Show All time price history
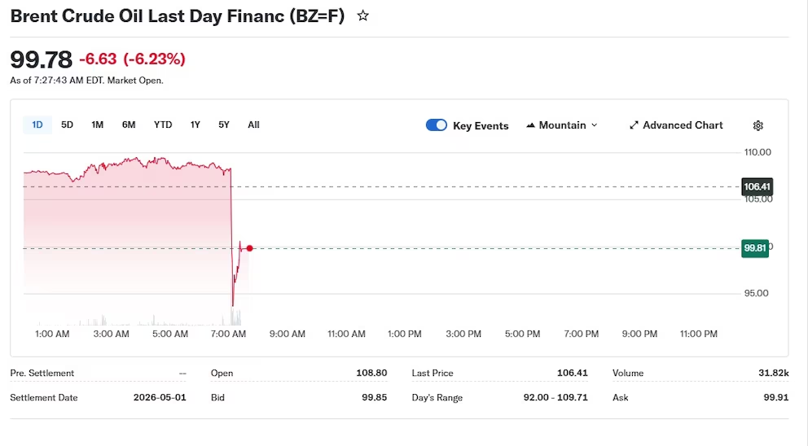 [x=253, y=125]
